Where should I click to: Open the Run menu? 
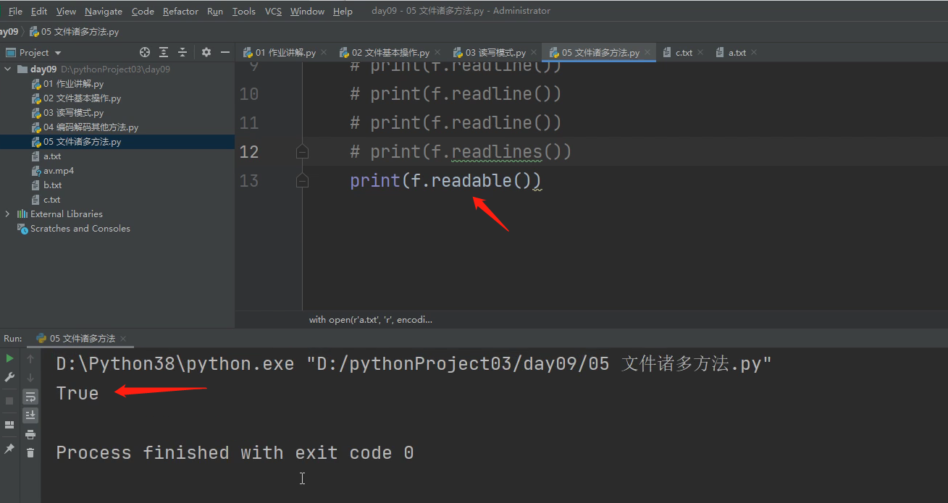215,11
